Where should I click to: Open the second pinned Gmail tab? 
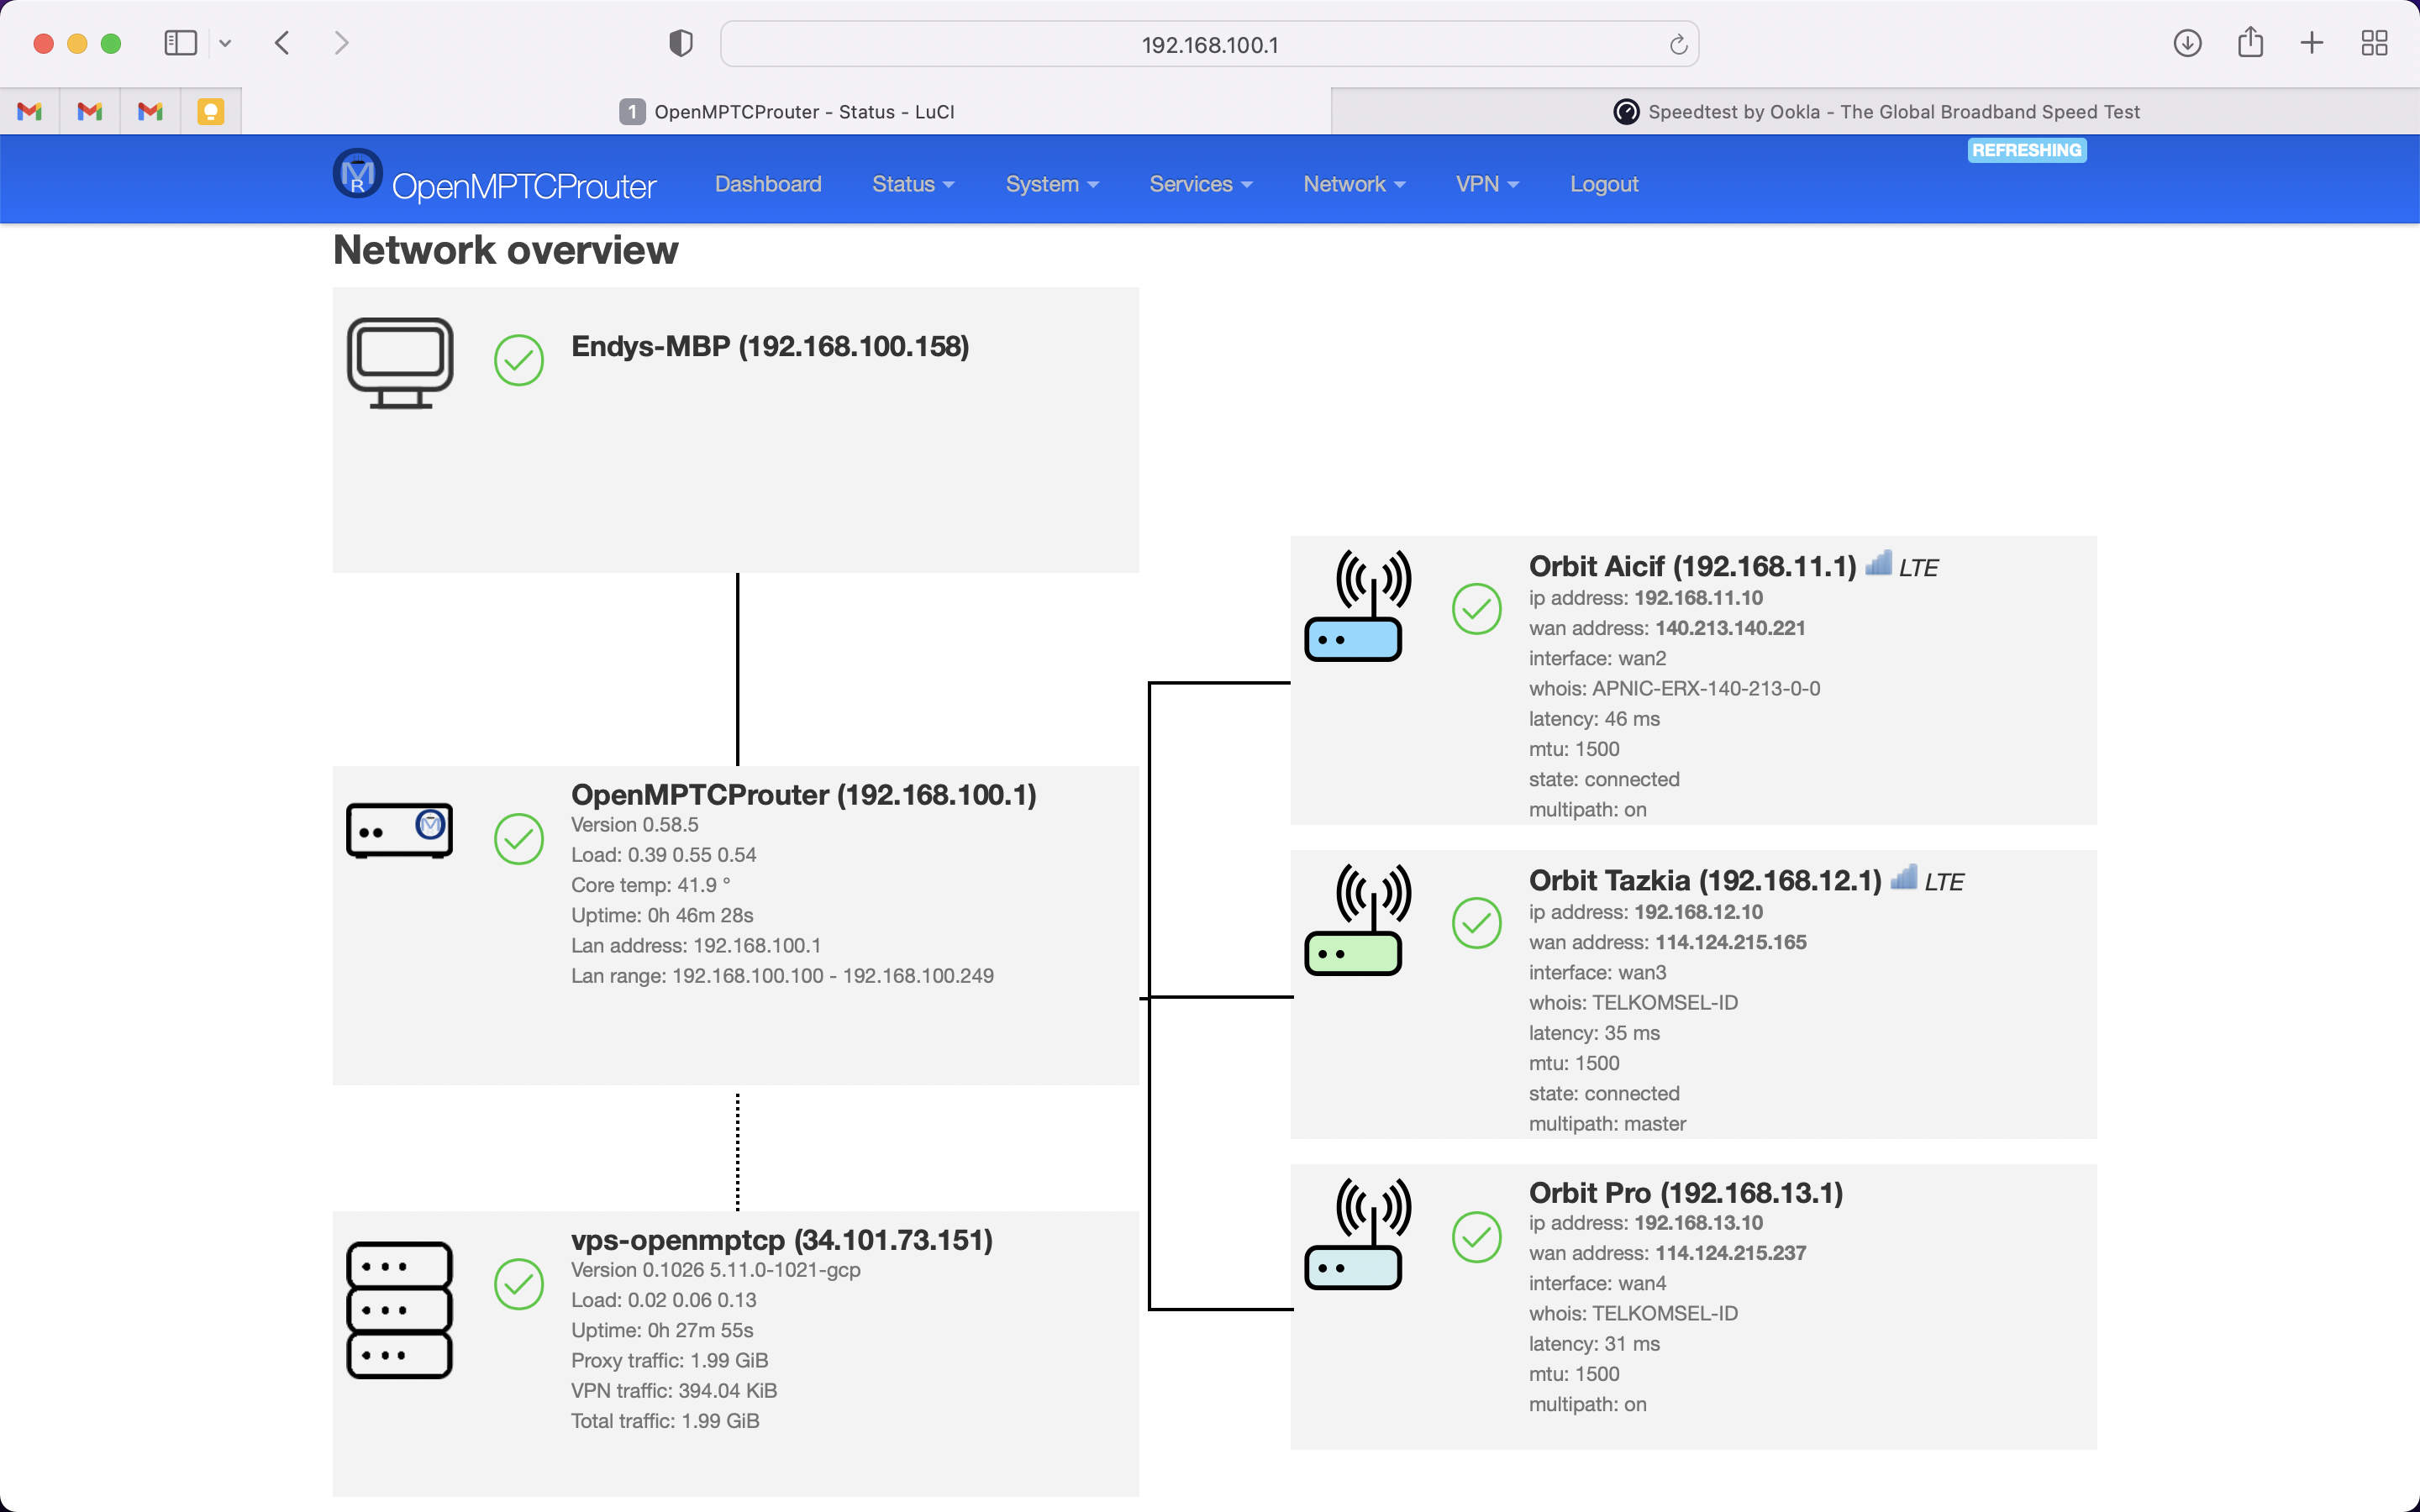[x=90, y=111]
